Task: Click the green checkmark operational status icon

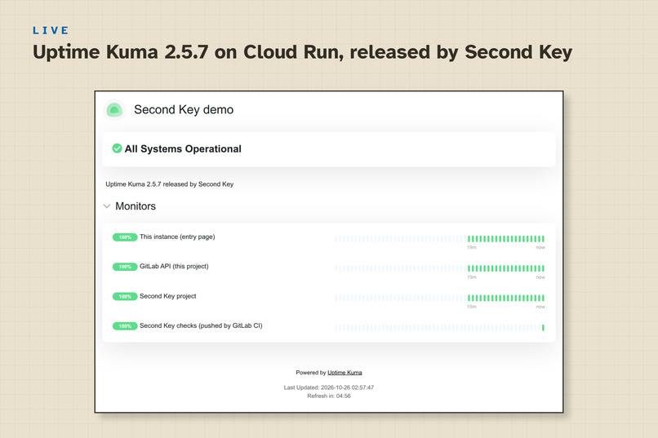Action: [117, 148]
